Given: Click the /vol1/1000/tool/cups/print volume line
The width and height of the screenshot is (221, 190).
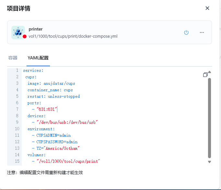Looking at the screenshot, I should 66,161.
